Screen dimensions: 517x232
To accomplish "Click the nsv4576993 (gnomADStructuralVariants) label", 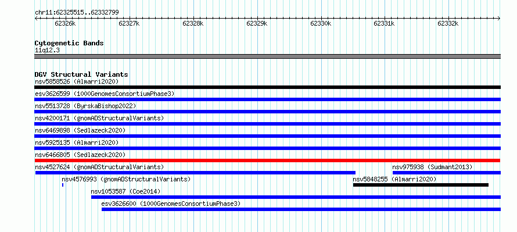I will click(x=126, y=179).
